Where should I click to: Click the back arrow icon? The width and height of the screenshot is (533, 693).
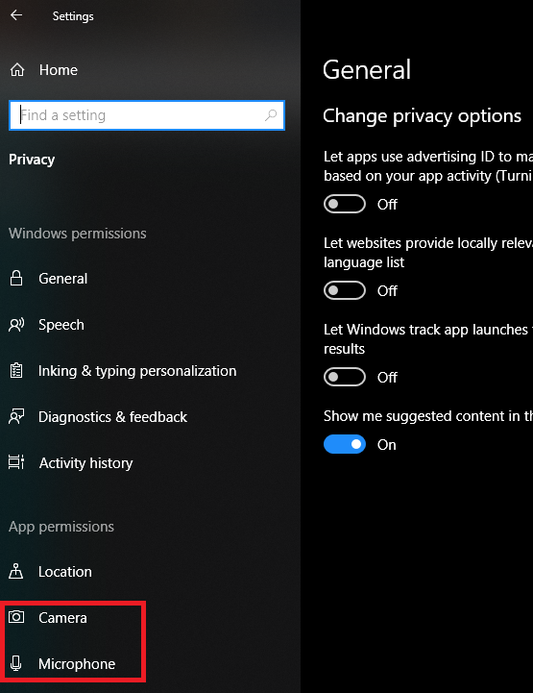point(16,15)
